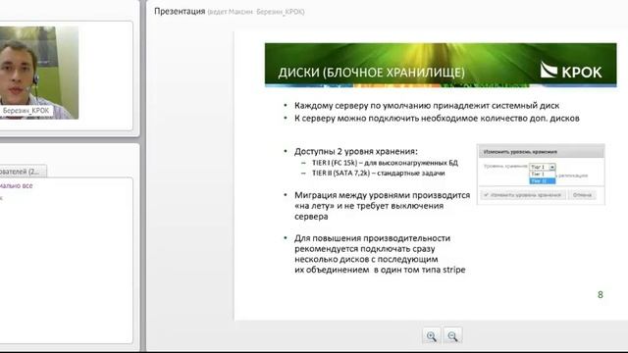Screen dimensions: 628x353
Task: Click Миграция между уровнями bullet text
Action: (382, 206)
